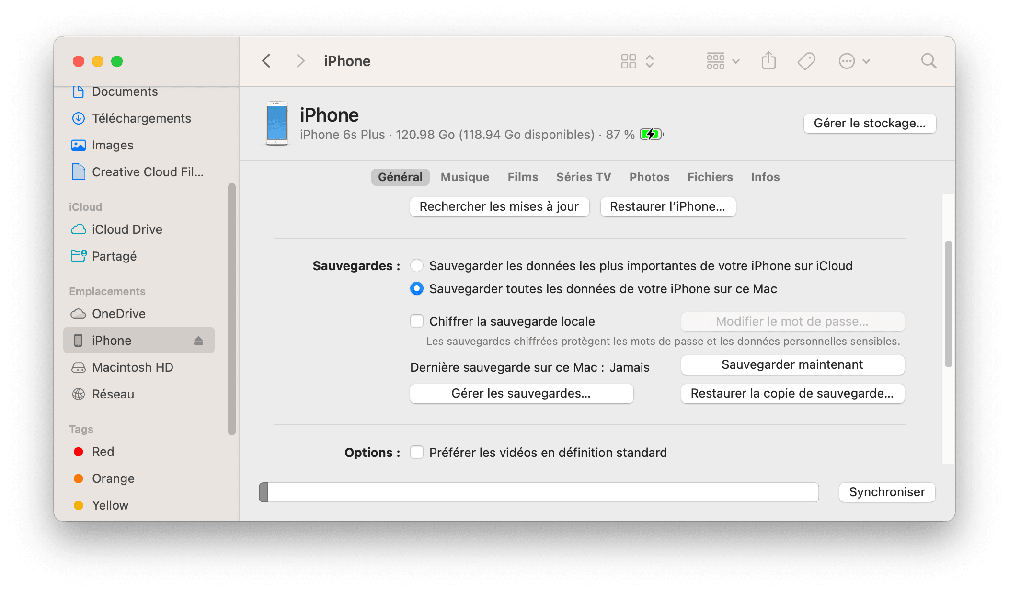Click Sauvegarder maintenant button
Viewport: 1009px width, 592px height.
(792, 364)
